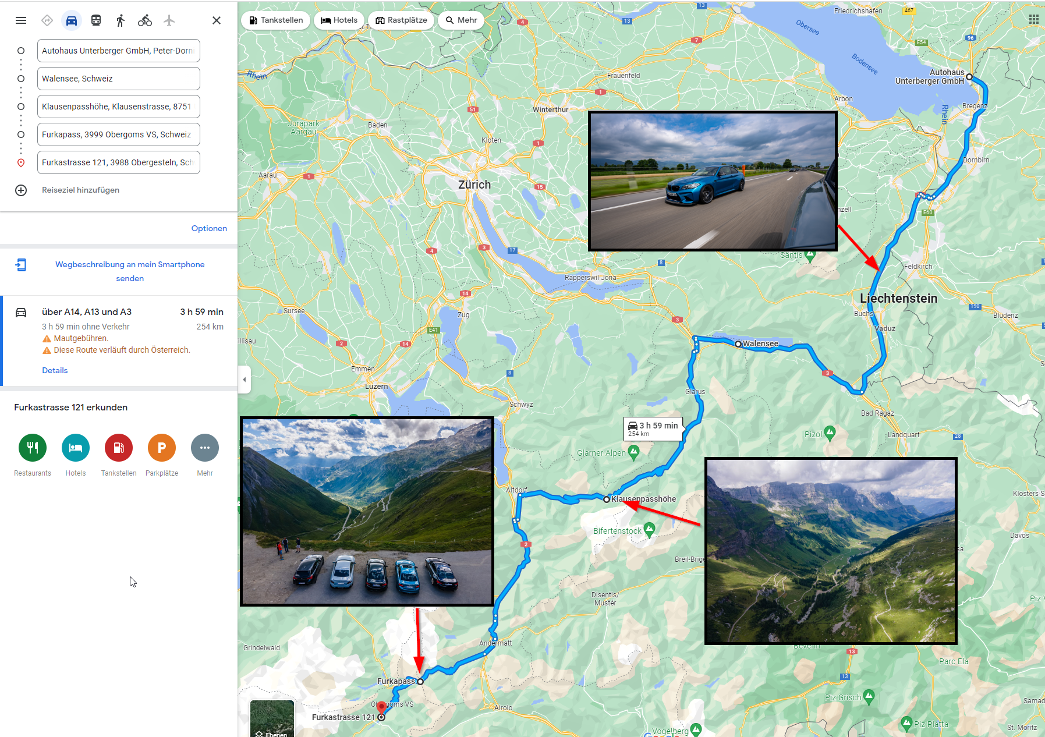Click the Walensee waypoint marker
The image size is (1045, 737).
click(738, 344)
